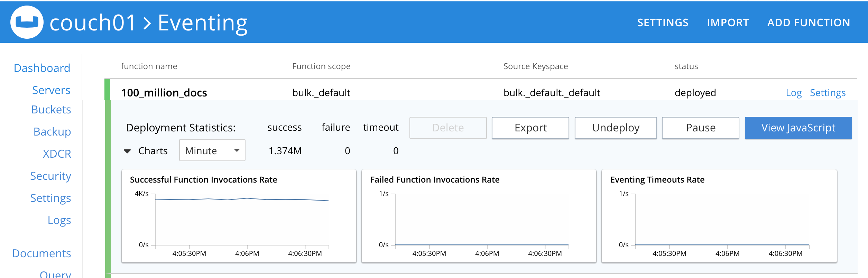Click the Couchbase logo icon

point(27,22)
